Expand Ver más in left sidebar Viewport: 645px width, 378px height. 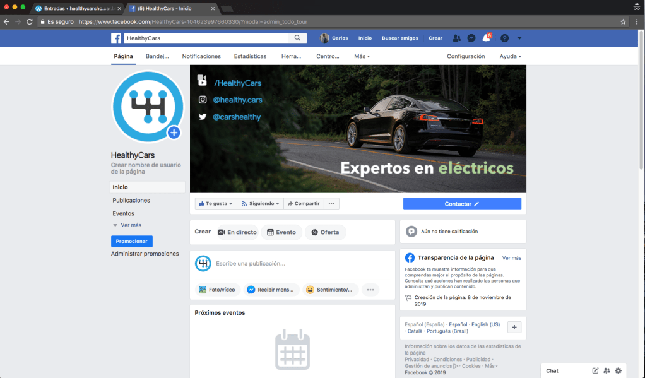(130, 225)
